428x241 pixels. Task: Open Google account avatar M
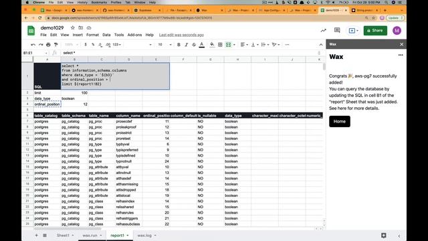pyautogui.click(x=397, y=31)
